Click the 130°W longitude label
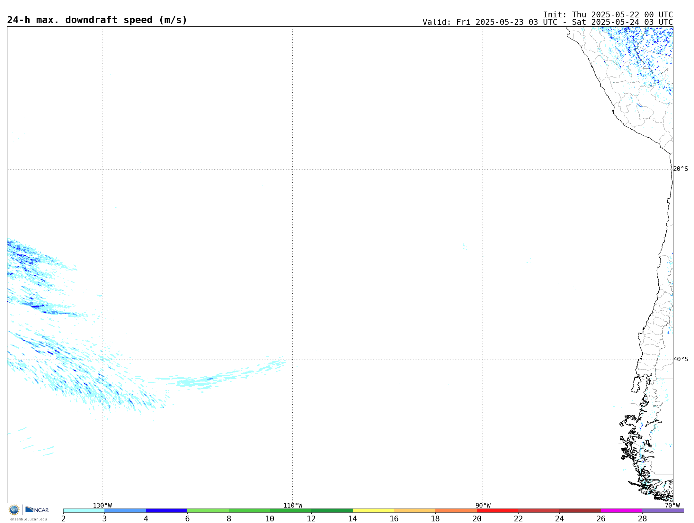 pyautogui.click(x=102, y=506)
